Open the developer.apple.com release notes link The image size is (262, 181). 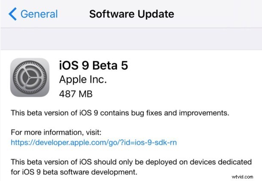click(94, 142)
